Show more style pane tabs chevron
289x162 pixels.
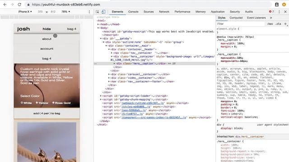[271, 18]
